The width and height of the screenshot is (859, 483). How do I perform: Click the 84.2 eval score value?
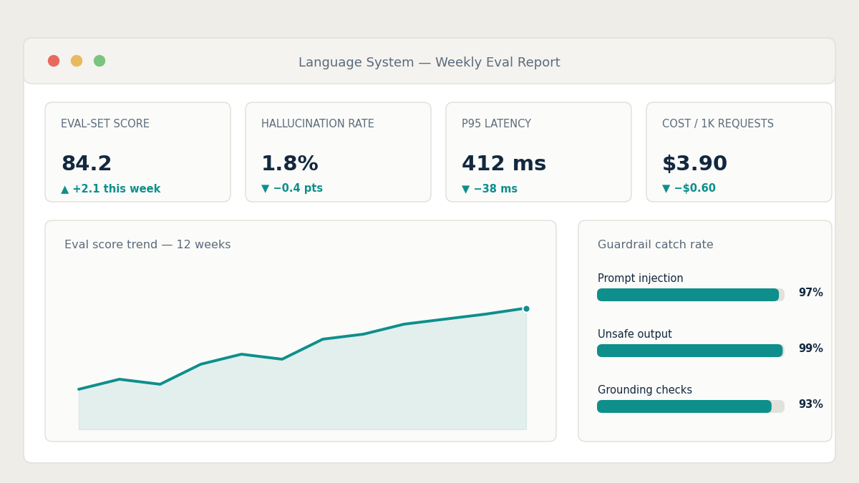pyautogui.click(x=87, y=164)
